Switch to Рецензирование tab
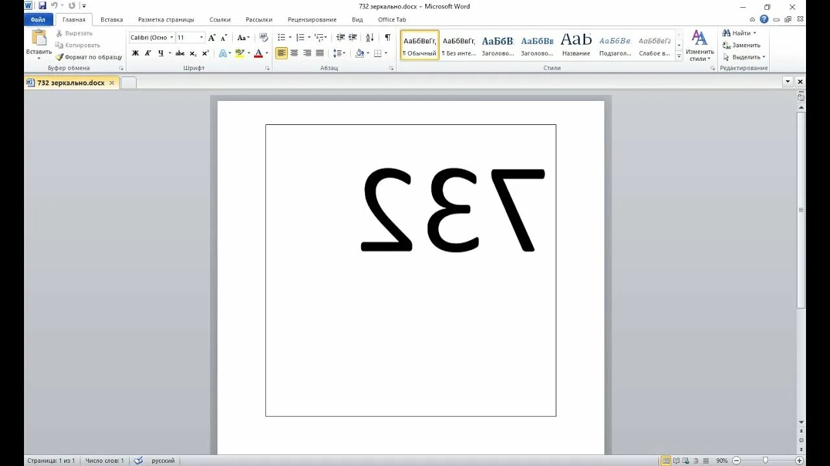 pos(312,19)
